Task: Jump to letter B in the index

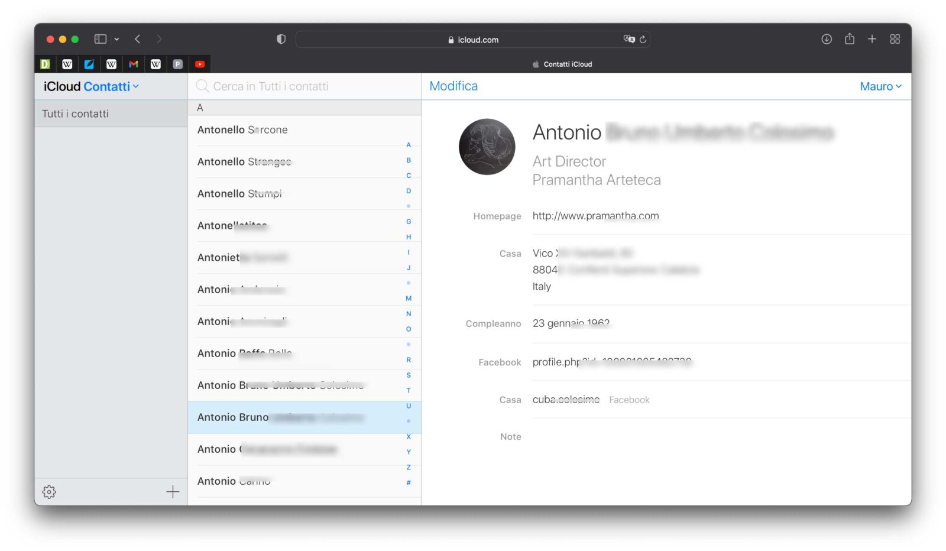Action: click(x=409, y=160)
